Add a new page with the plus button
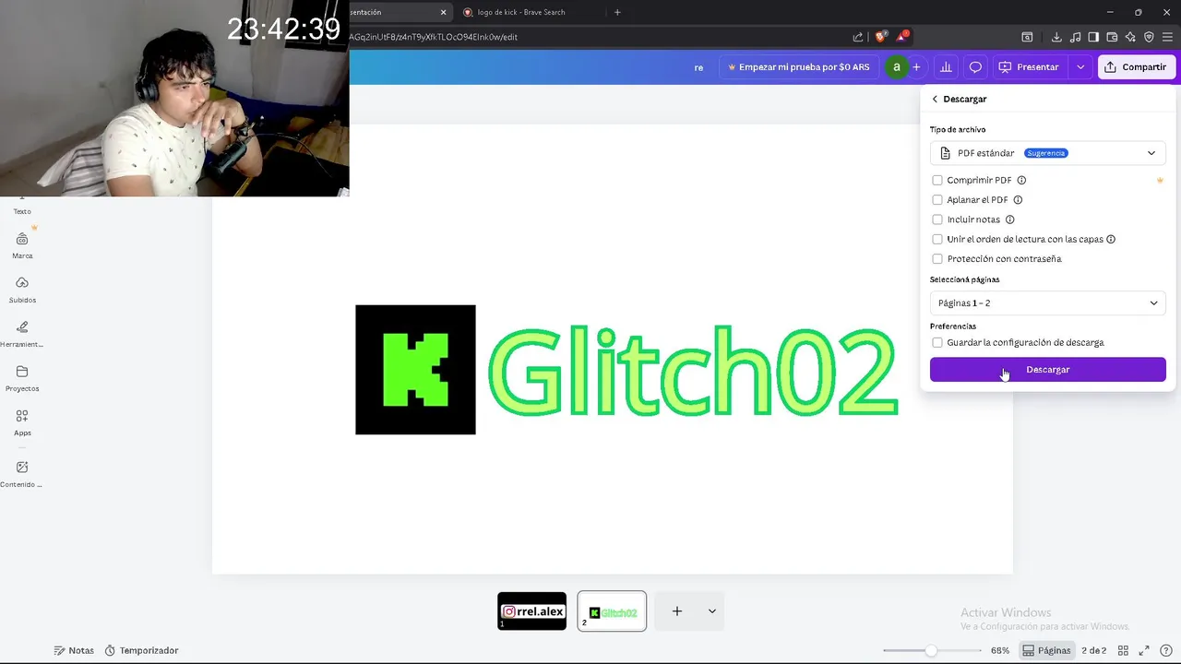 coord(677,611)
